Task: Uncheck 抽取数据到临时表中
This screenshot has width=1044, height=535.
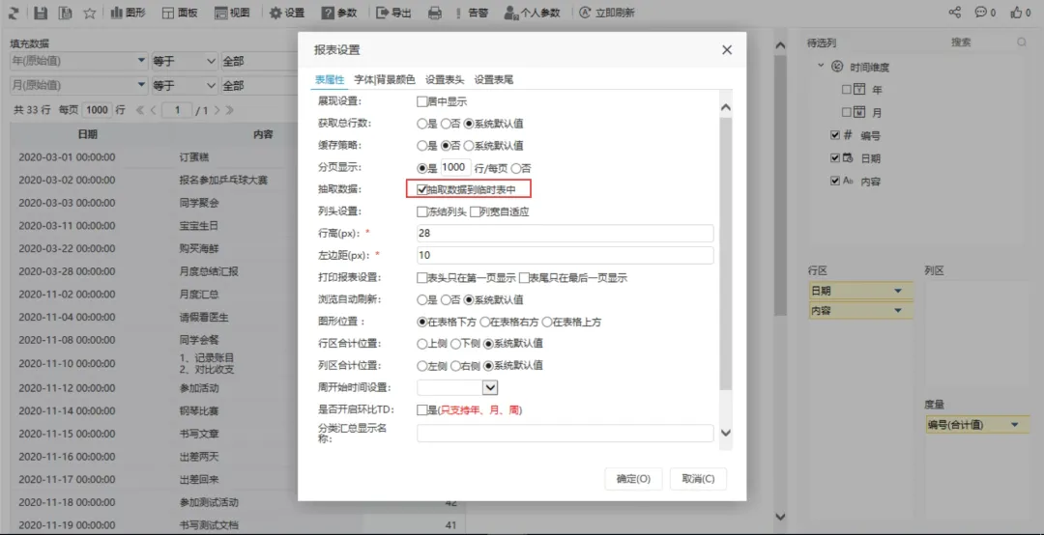Action: click(421, 189)
